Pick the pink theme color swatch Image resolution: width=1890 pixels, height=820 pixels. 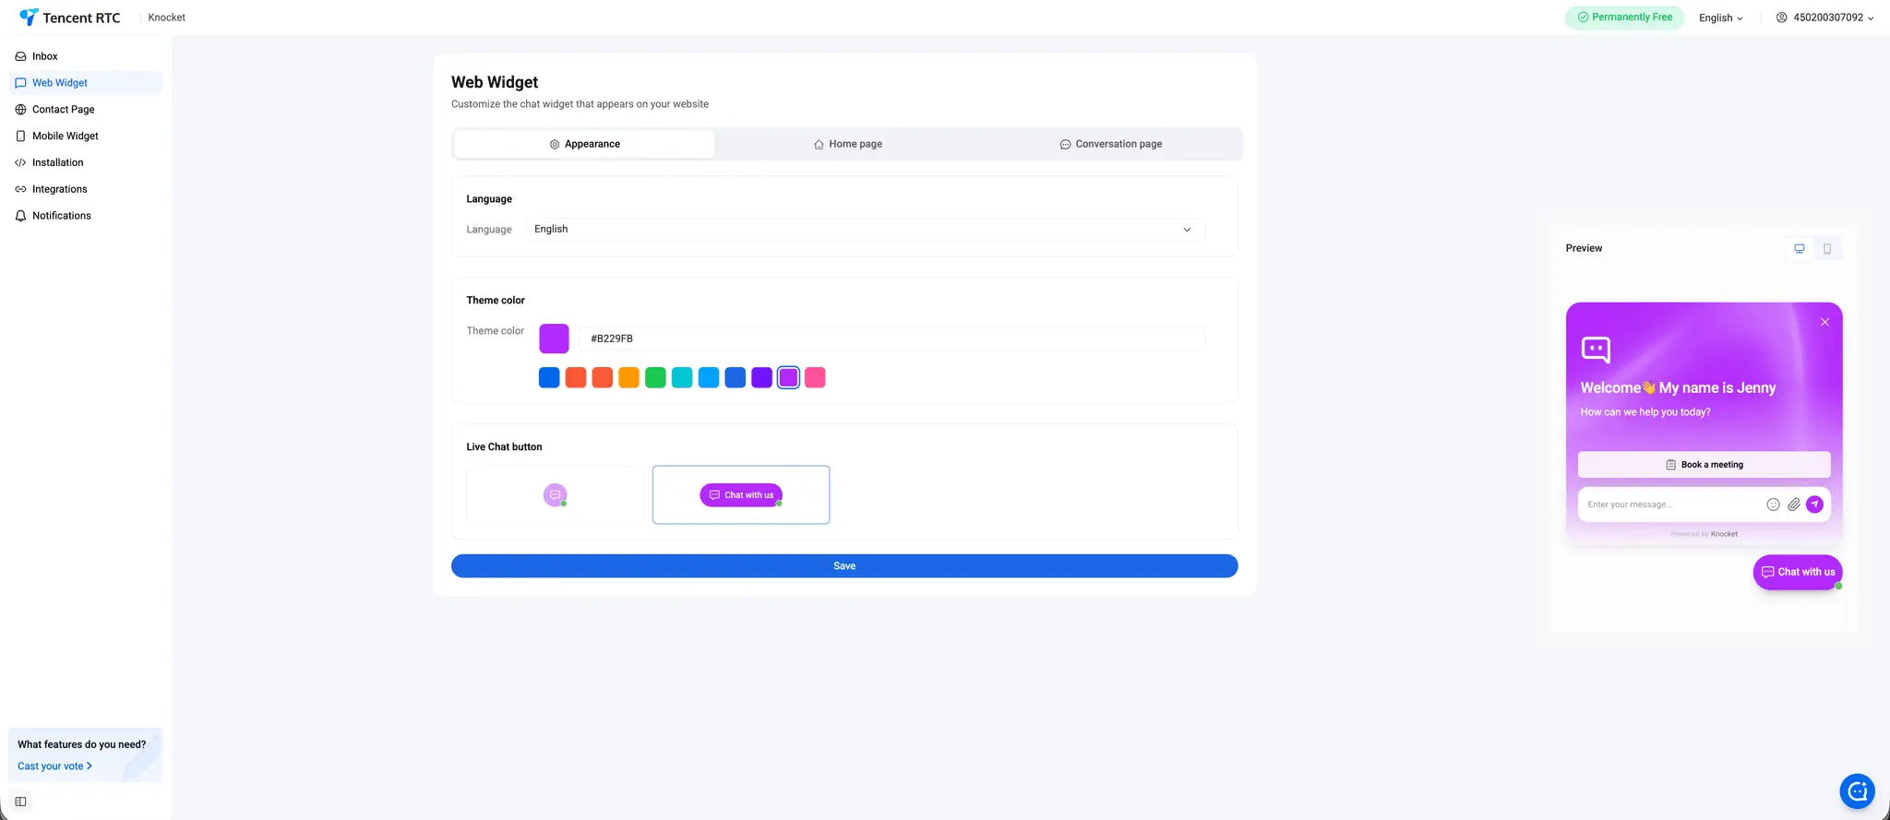click(815, 377)
